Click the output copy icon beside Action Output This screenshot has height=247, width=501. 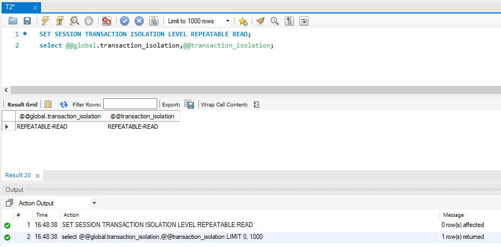(x=9, y=203)
